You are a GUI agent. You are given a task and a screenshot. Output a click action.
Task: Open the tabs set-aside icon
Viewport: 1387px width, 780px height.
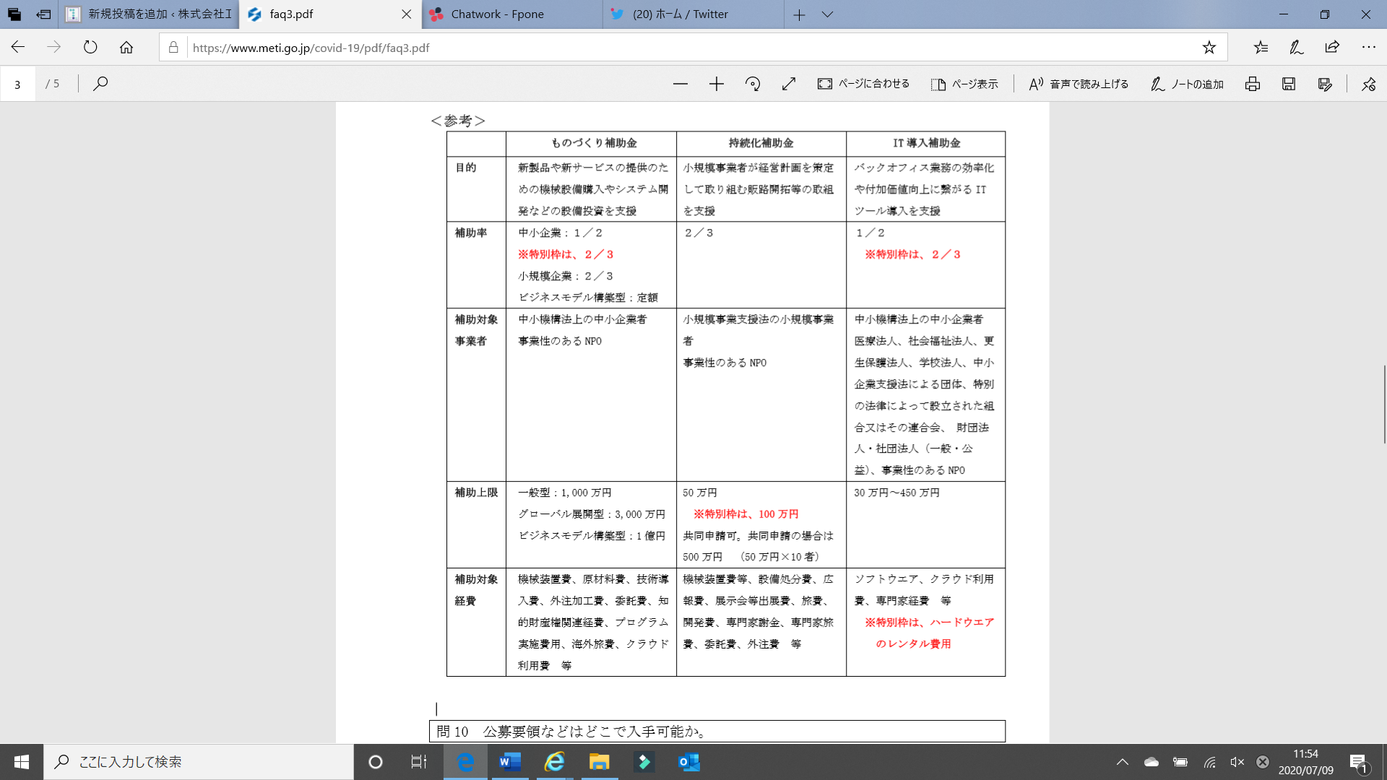(x=14, y=14)
